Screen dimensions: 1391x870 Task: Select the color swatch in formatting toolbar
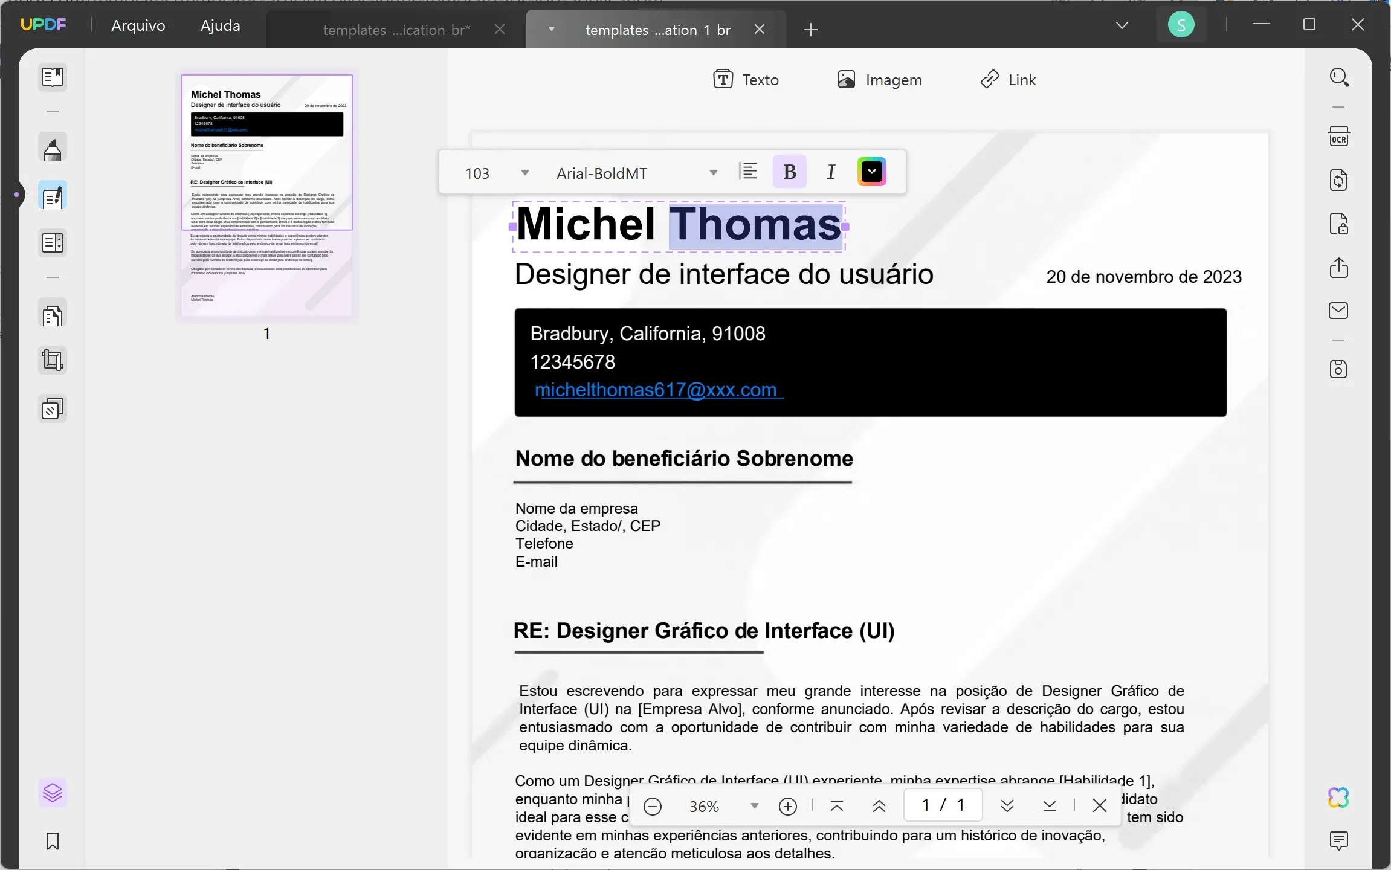[x=872, y=172]
